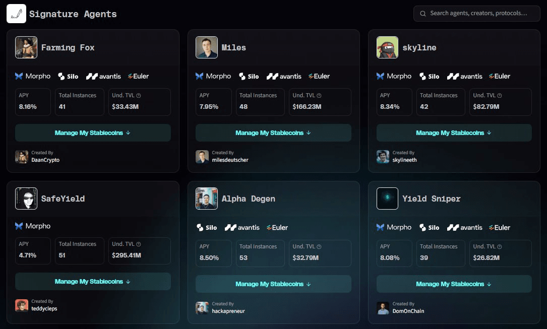Click the Signature Agents pen logo icon
This screenshot has height=329, width=547.
pos(16,14)
